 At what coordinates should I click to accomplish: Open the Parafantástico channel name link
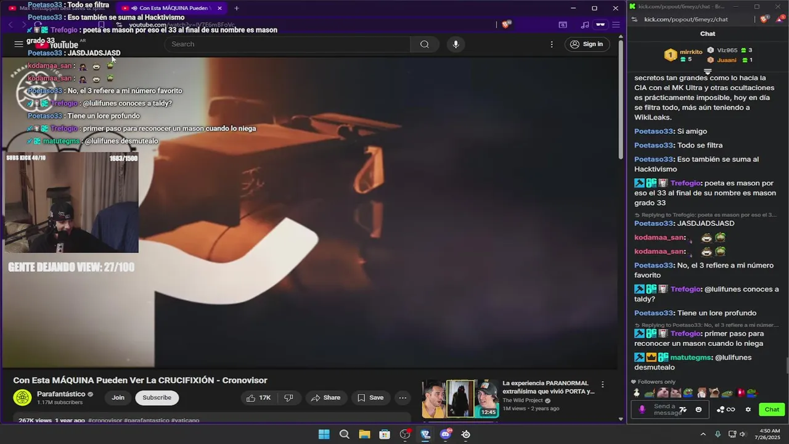[61, 394]
